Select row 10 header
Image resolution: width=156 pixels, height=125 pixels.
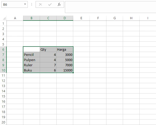(x=3, y=70)
